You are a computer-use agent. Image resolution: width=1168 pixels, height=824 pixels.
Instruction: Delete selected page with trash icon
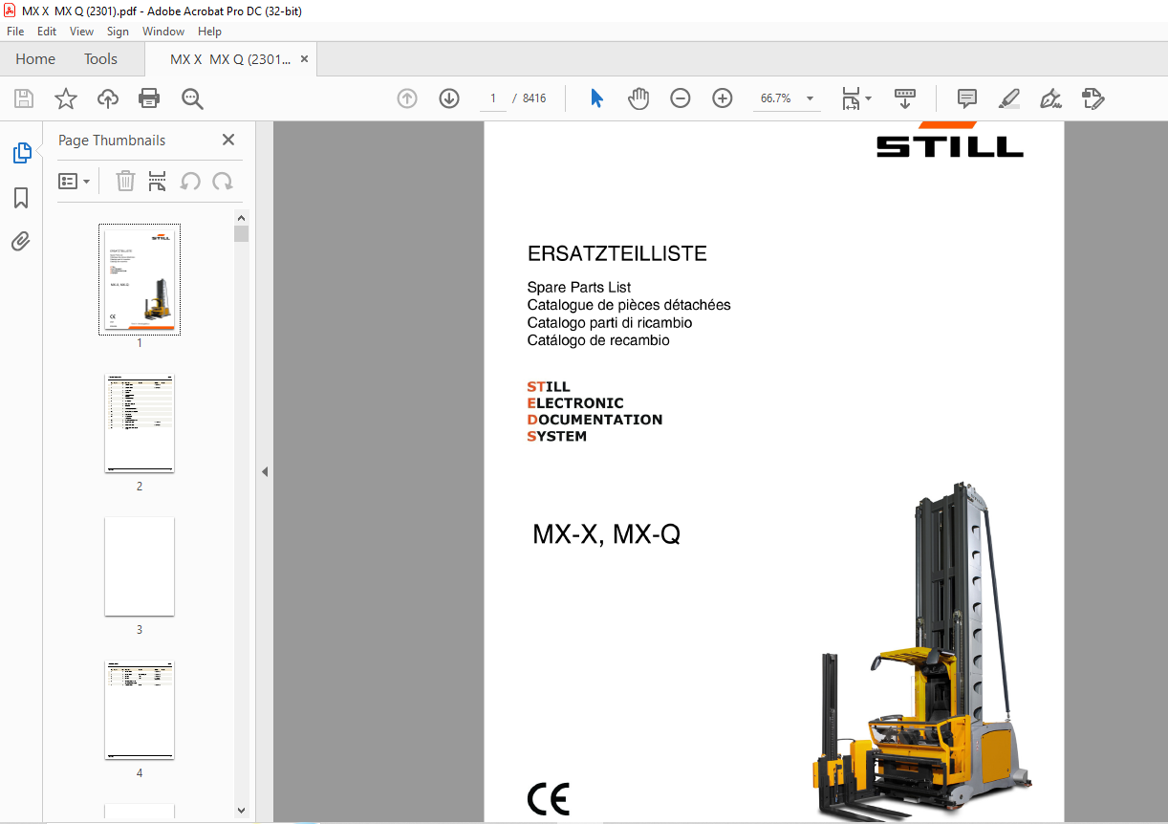pos(125,181)
